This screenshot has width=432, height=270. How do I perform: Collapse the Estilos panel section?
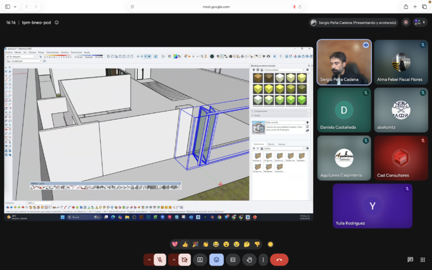tap(281, 115)
